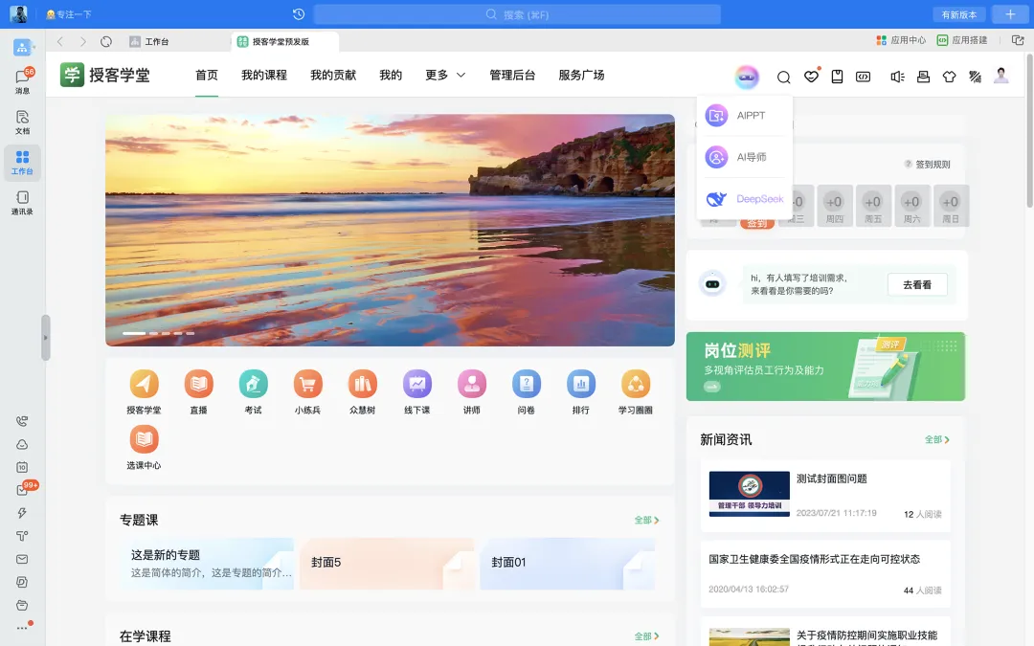
Task: Click the 考试 exam shortcut icon
Action: [x=253, y=385]
